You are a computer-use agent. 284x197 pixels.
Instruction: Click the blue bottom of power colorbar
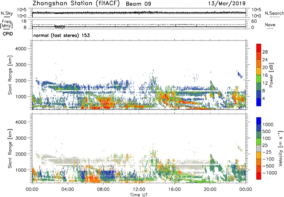coord(259,102)
